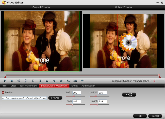Click the Top value field
165x119 pixels.
pos(77,101)
